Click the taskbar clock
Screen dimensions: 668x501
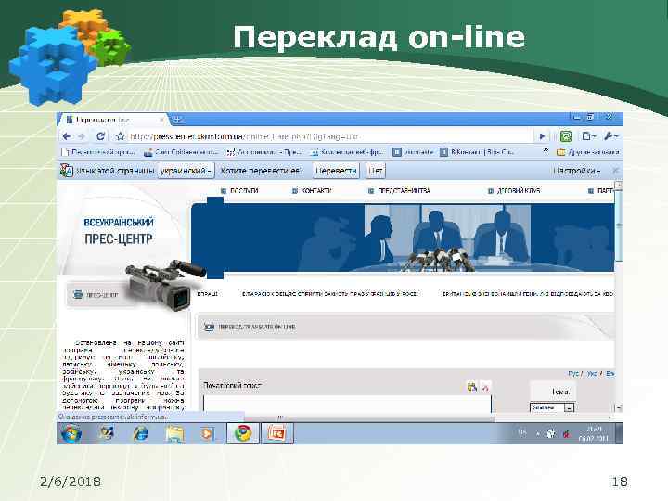click(x=594, y=433)
